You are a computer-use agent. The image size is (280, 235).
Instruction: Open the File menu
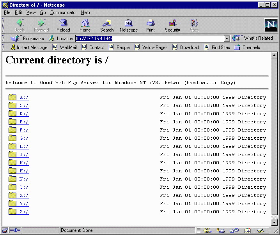[x=7, y=12]
